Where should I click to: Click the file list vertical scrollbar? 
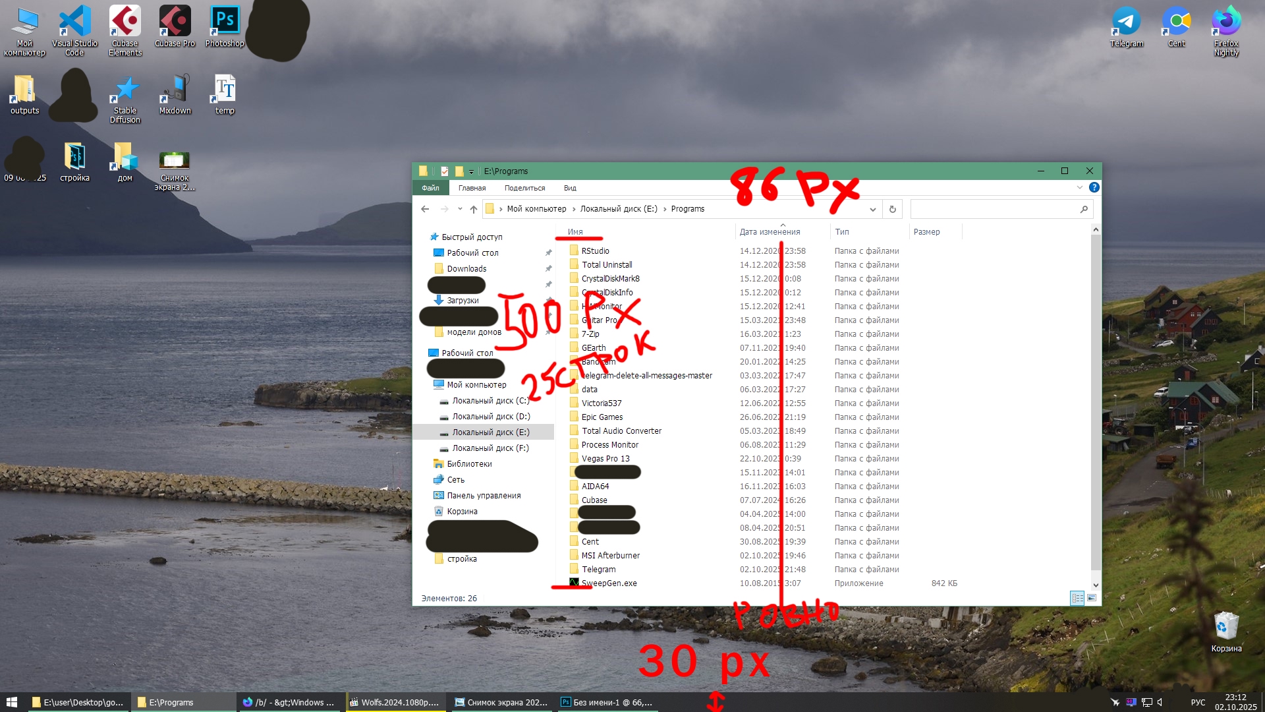[x=1096, y=402]
